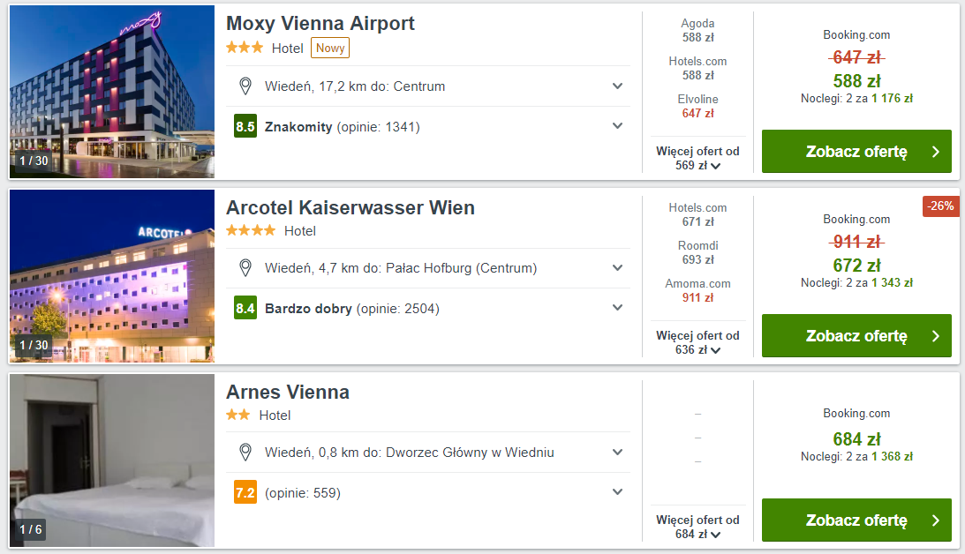Click the -26% discount badge

point(940,206)
